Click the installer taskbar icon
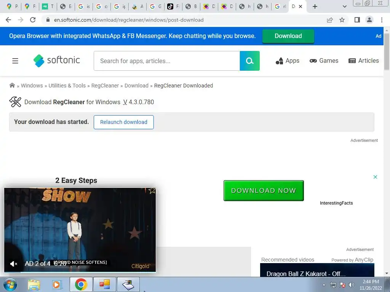Screen dimensions: 390x292 (x=128, y=284)
